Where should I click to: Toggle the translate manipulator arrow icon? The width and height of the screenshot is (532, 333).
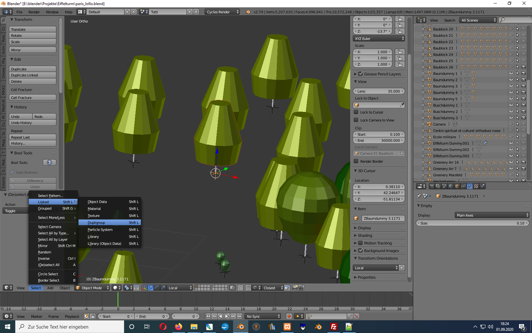(x=150, y=288)
